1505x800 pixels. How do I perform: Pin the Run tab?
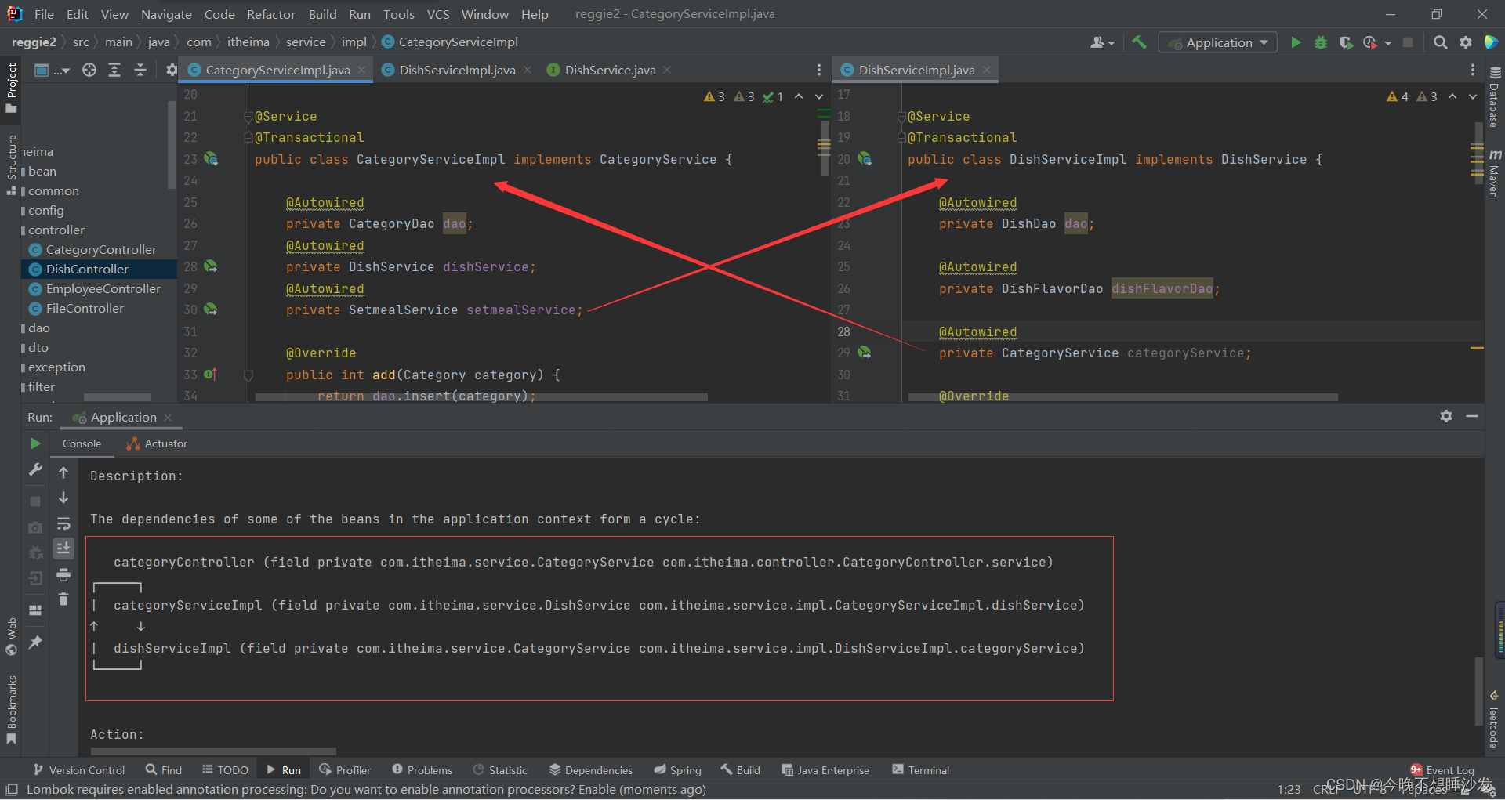tap(35, 643)
